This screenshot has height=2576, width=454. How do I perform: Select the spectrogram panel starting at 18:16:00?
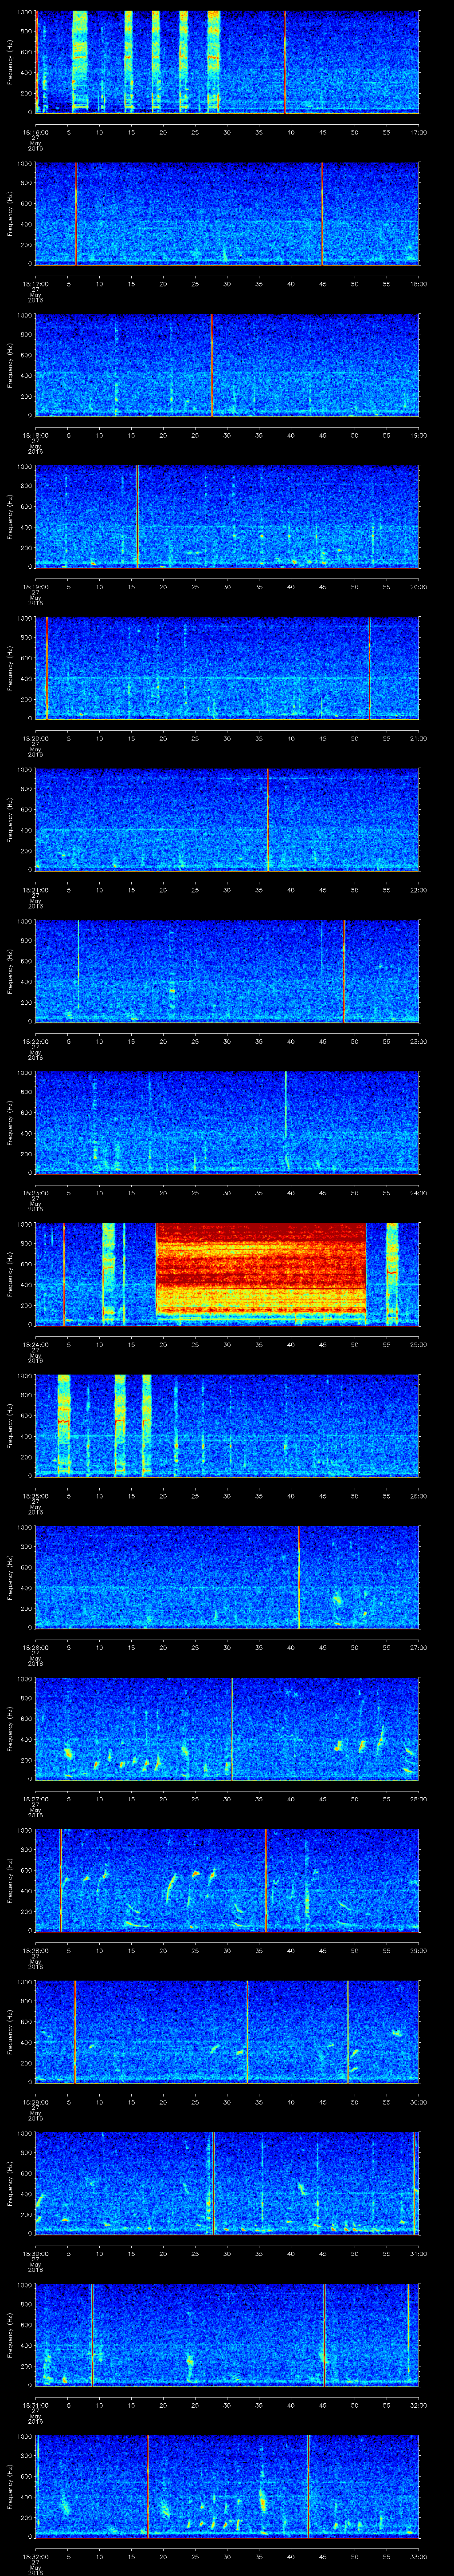click(227, 62)
